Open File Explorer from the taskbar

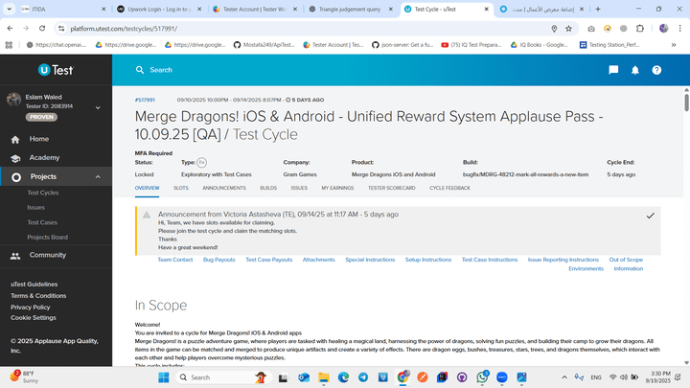coord(324,377)
